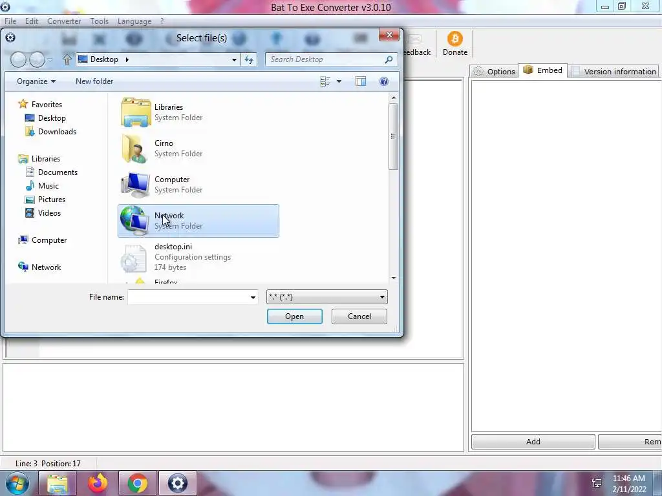Click the file list vertical scrollbar thumb
This screenshot has width=662, height=496.
(x=394, y=136)
